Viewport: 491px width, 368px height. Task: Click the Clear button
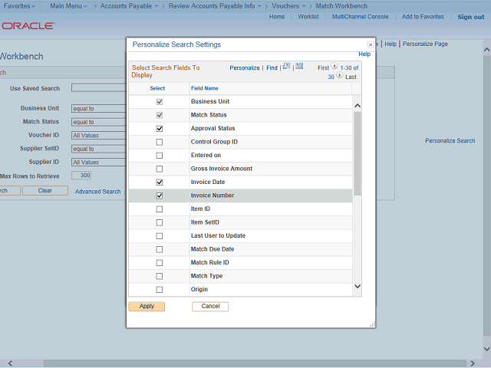click(45, 191)
